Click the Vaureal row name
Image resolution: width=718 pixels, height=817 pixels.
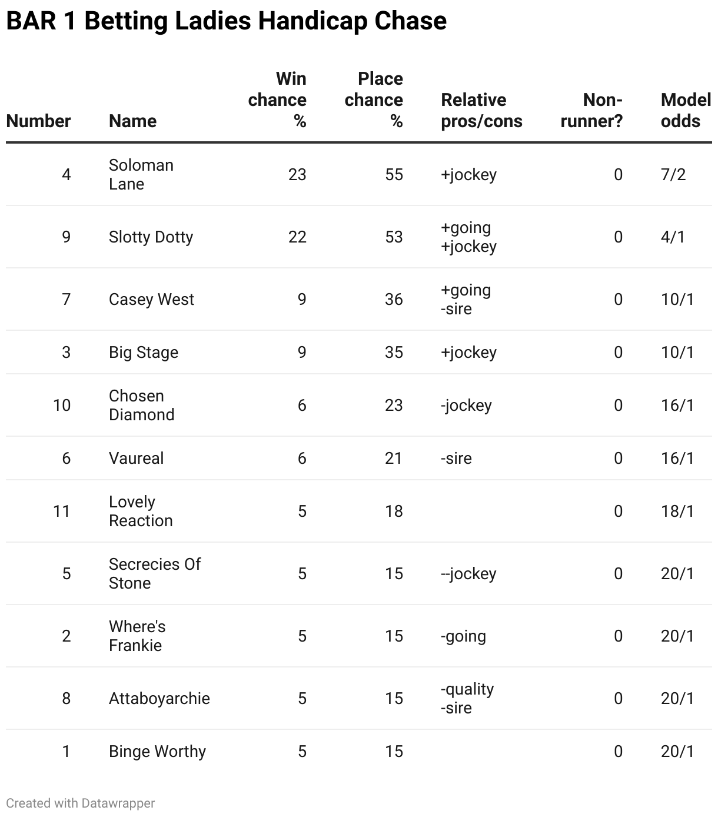(137, 458)
